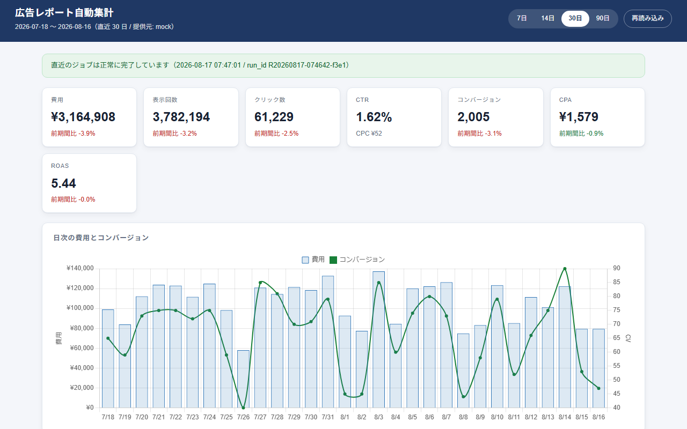The width and height of the screenshot is (687, 429).
Task: Choose the 30日 period tab
Action: coord(575,18)
